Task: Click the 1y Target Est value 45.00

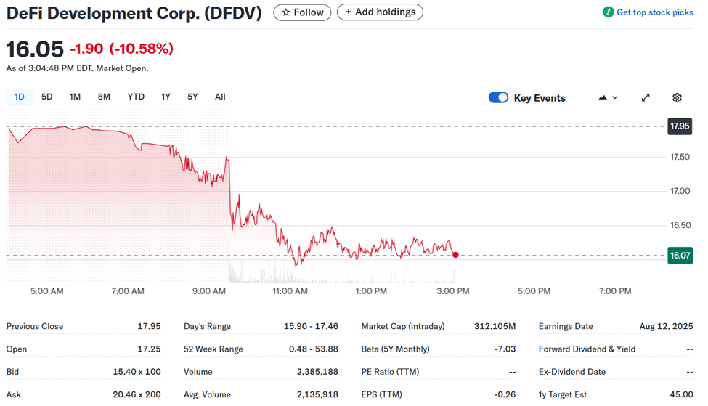Action: pyautogui.click(x=681, y=394)
